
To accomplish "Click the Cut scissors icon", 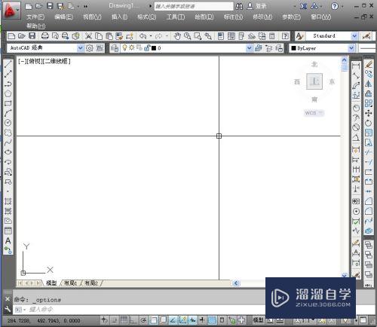I will [x=88, y=36].
